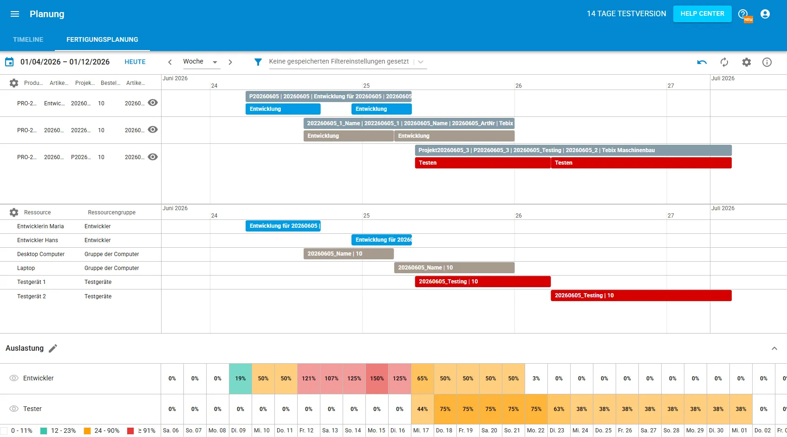
Task: Open the calendar date picker icon
Action: pos(9,62)
